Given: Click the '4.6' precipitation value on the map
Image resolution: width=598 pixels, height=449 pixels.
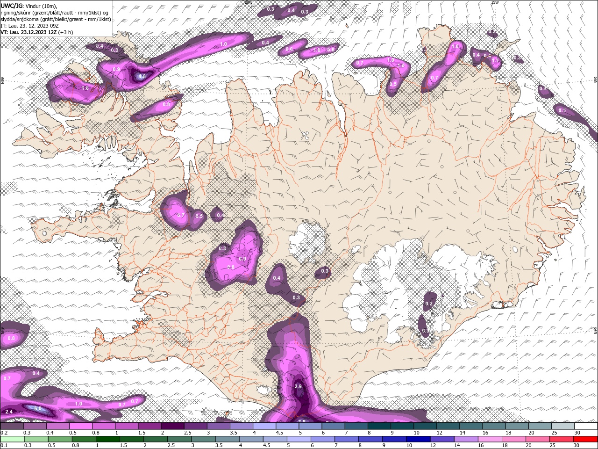Looking at the screenshot, I should tap(142, 76).
